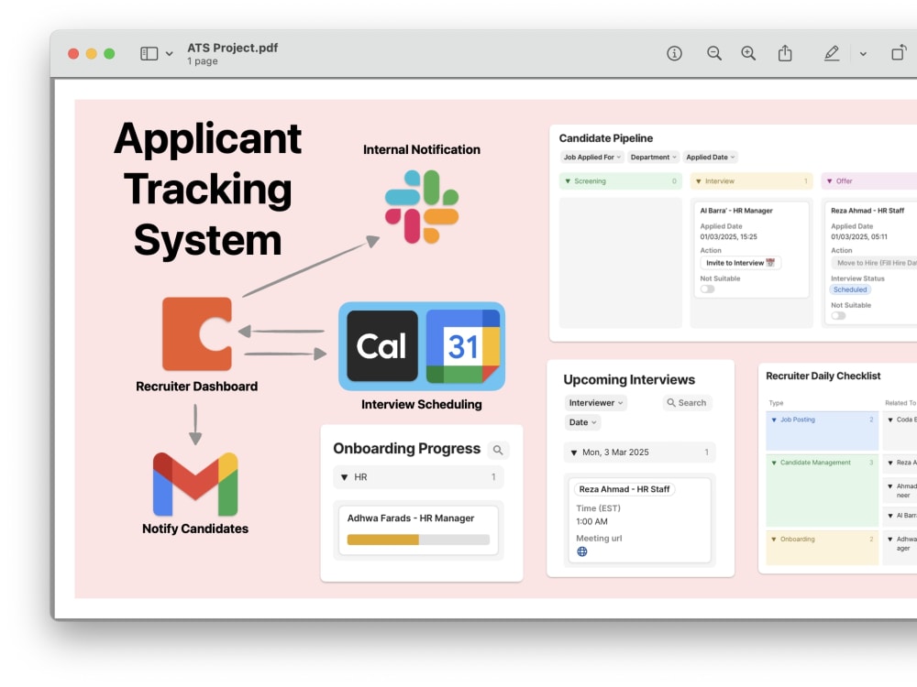
Task: Toggle the sidebar view button
Action: point(149,54)
